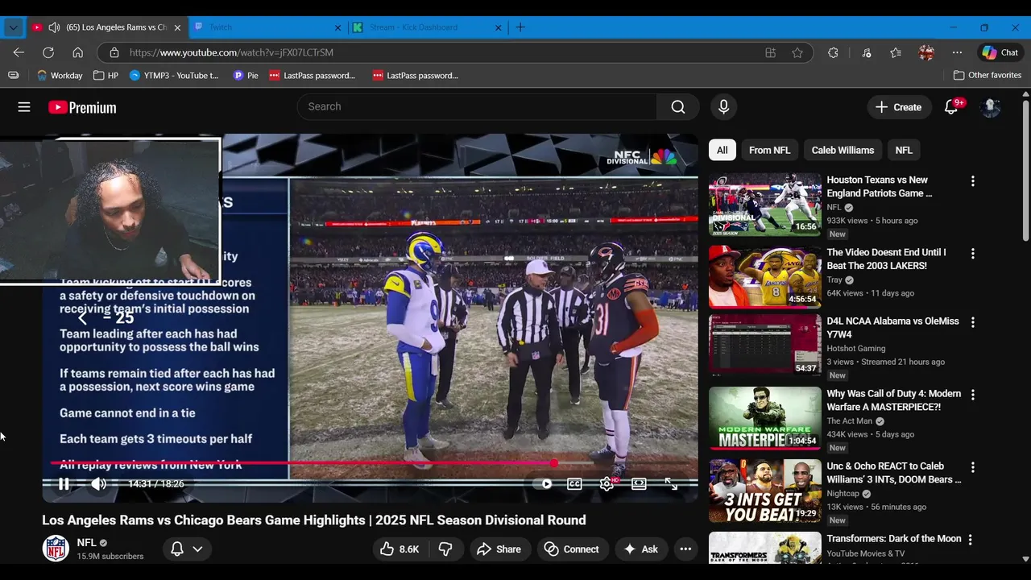This screenshot has width=1031, height=580.
Task: Open the favorites hub icon
Action: click(896, 52)
